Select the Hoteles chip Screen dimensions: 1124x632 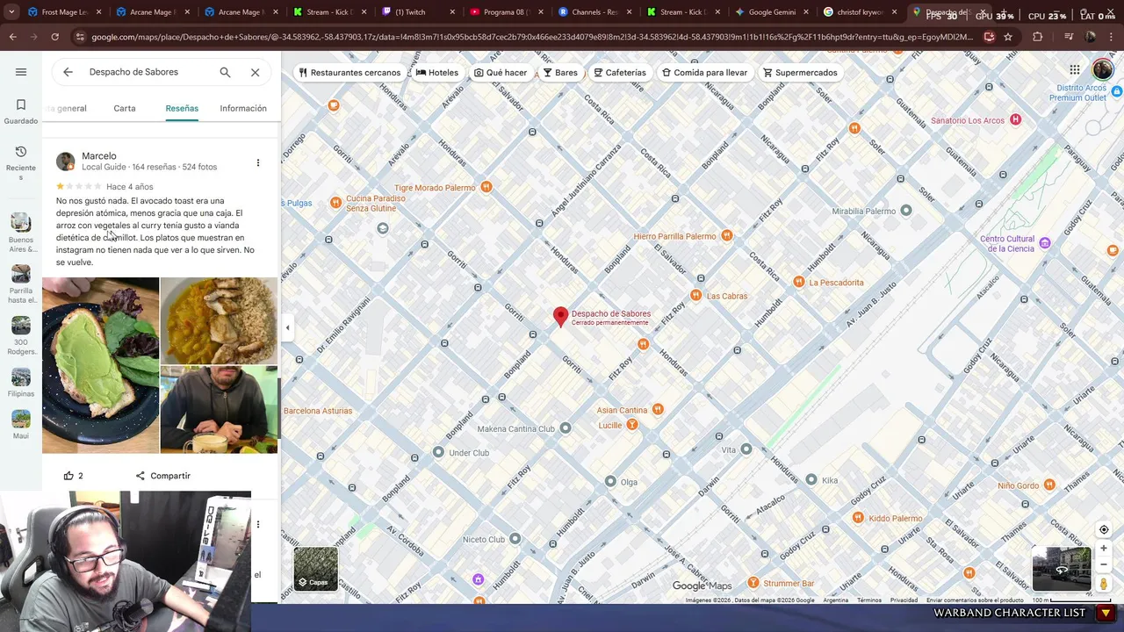click(x=437, y=72)
